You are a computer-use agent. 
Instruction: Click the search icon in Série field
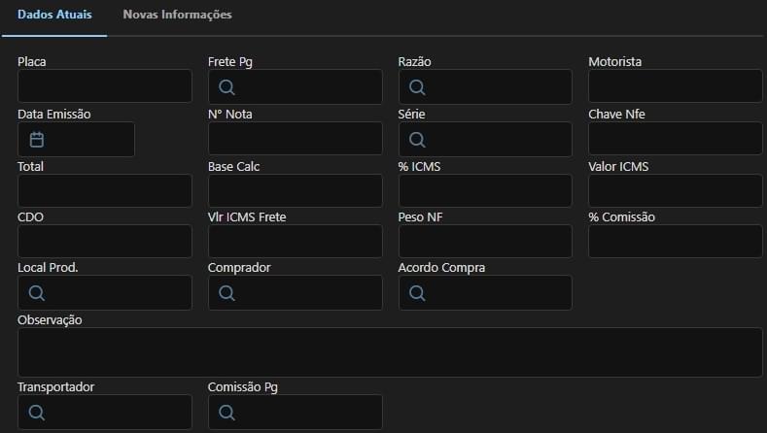(x=417, y=140)
